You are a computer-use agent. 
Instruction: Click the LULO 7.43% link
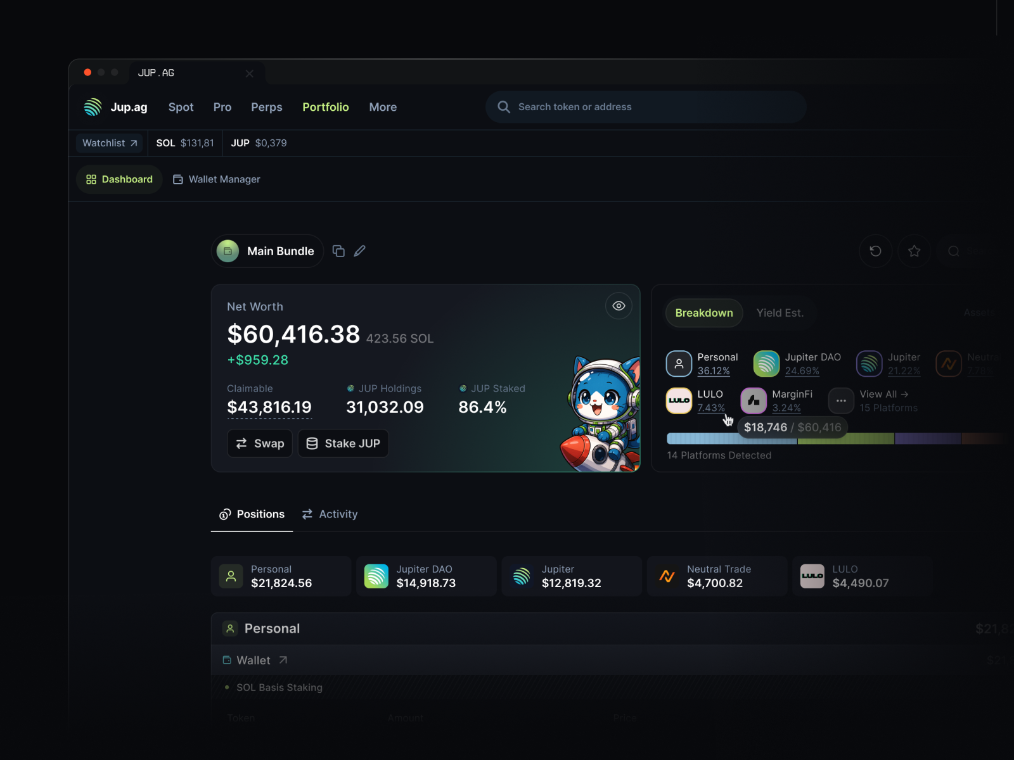point(711,408)
